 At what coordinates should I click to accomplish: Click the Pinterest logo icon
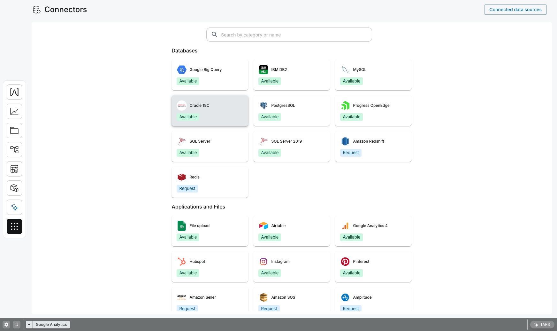[x=345, y=262]
